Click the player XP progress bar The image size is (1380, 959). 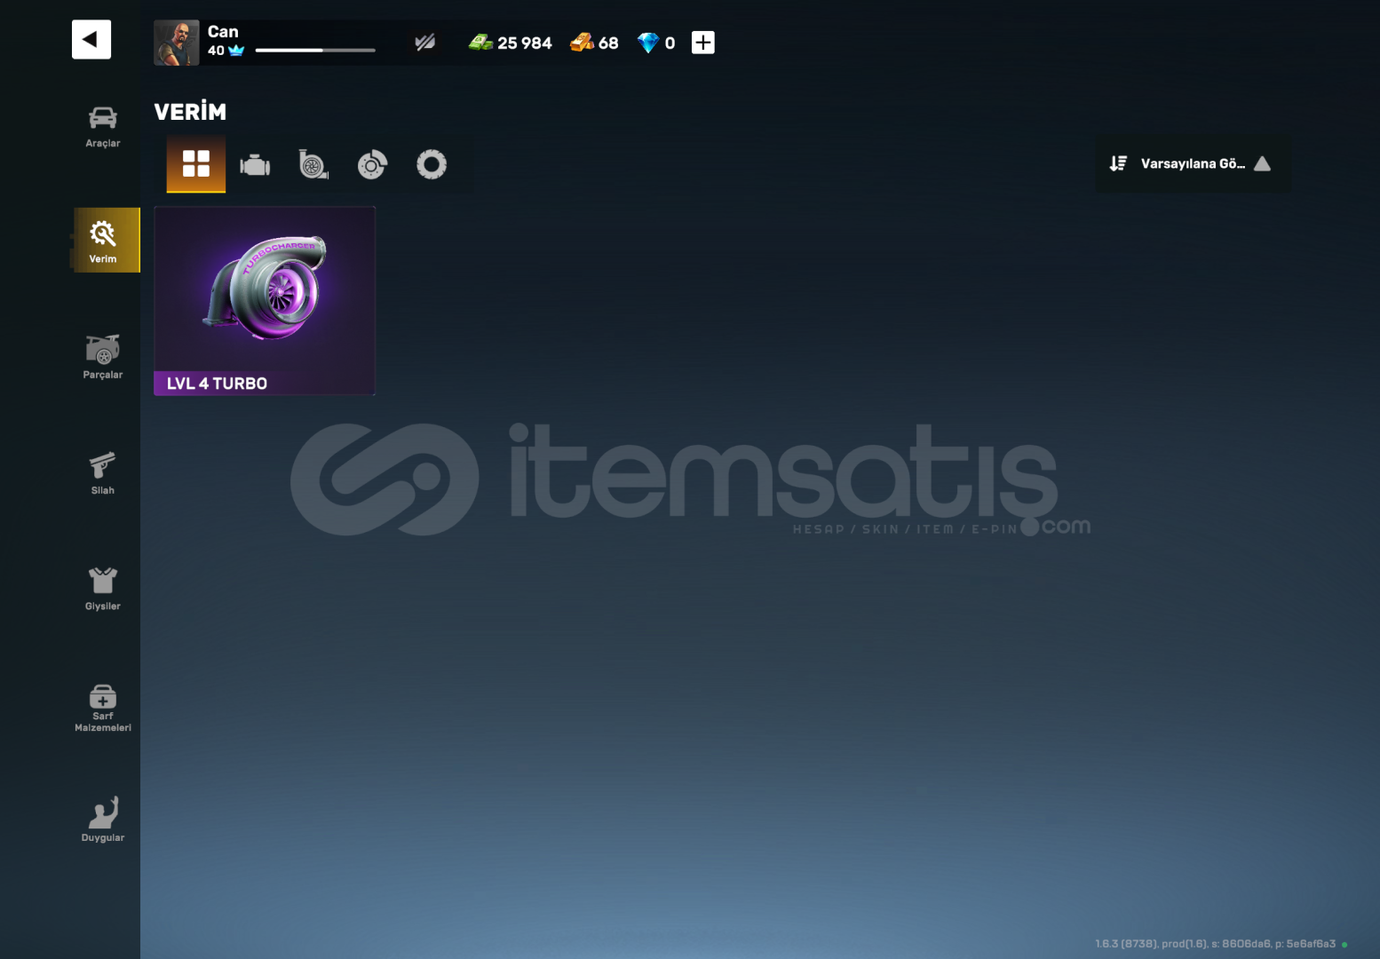(x=315, y=51)
